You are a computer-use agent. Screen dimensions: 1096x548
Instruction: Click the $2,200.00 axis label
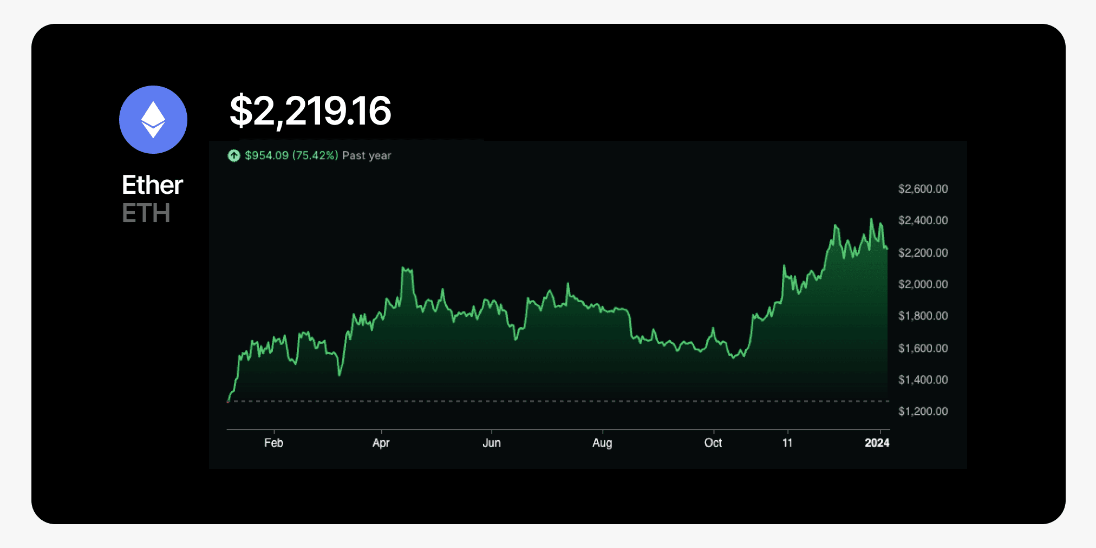point(923,253)
